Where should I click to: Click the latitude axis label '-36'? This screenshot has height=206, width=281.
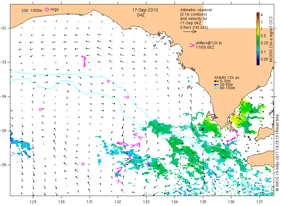pos(3,165)
